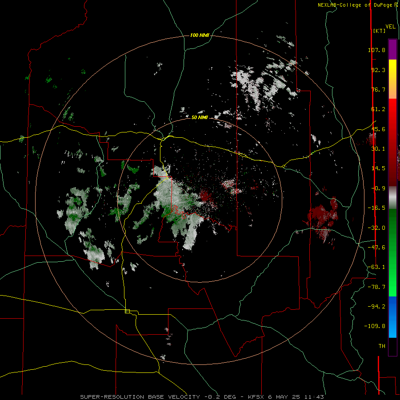Click the -63.1 scale value
This screenshot has height=400, width=400.
tap(376, 267)
